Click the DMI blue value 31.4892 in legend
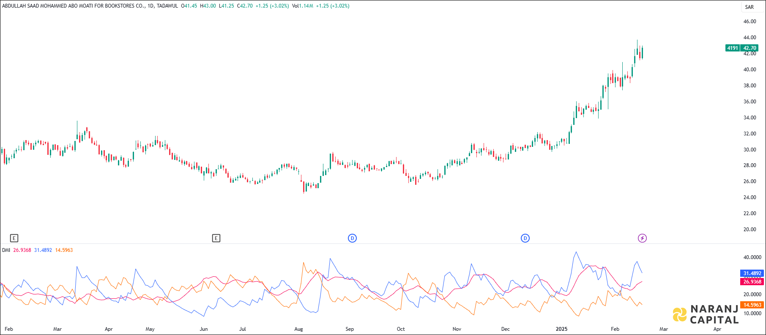 coord(43,250)
